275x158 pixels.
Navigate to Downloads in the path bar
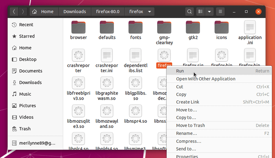(75, 12)
